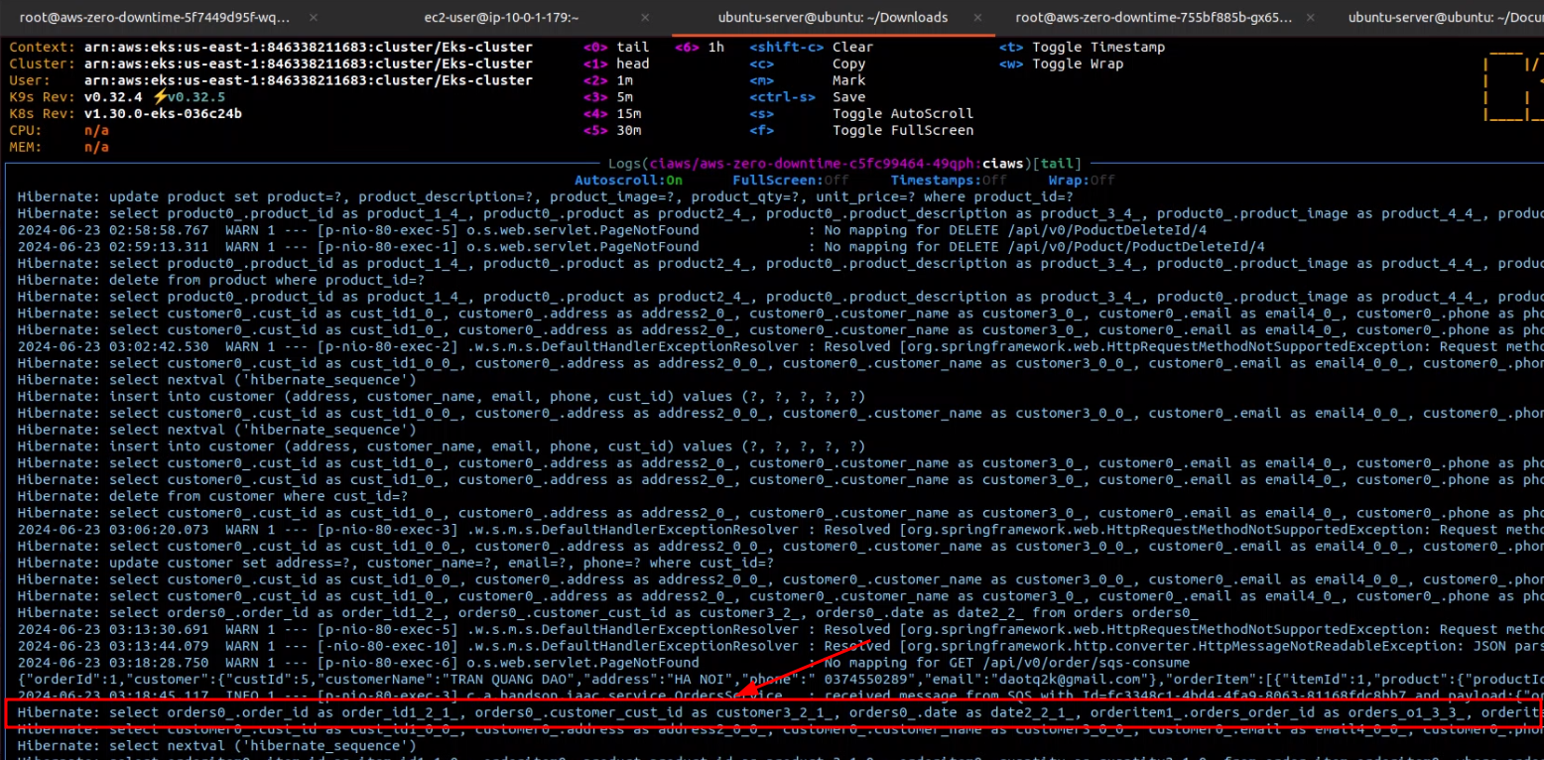This screenshot has height=760, width=1544.
Task: Click the 'delete from customer where cust_id' line
Action: tap(213, 496)
